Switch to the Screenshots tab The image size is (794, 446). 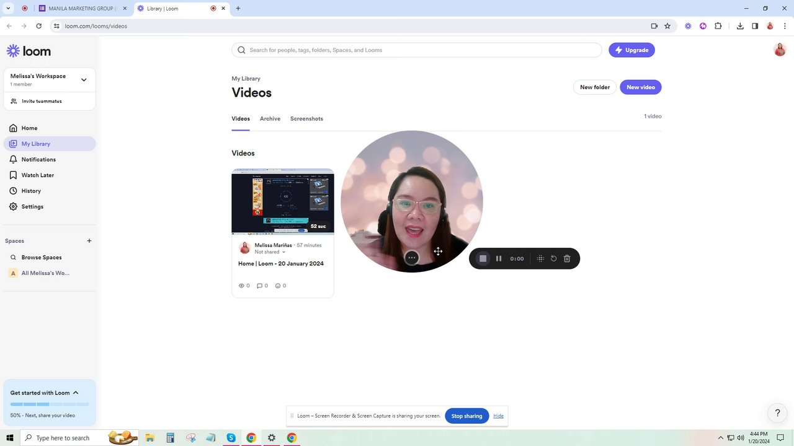(306, 119)
